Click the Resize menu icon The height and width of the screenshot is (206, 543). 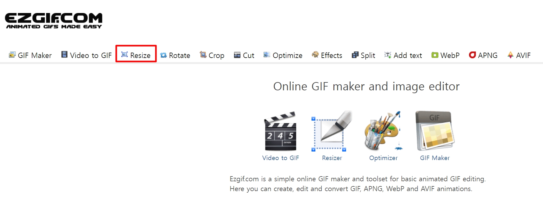(x=124, y=55)
